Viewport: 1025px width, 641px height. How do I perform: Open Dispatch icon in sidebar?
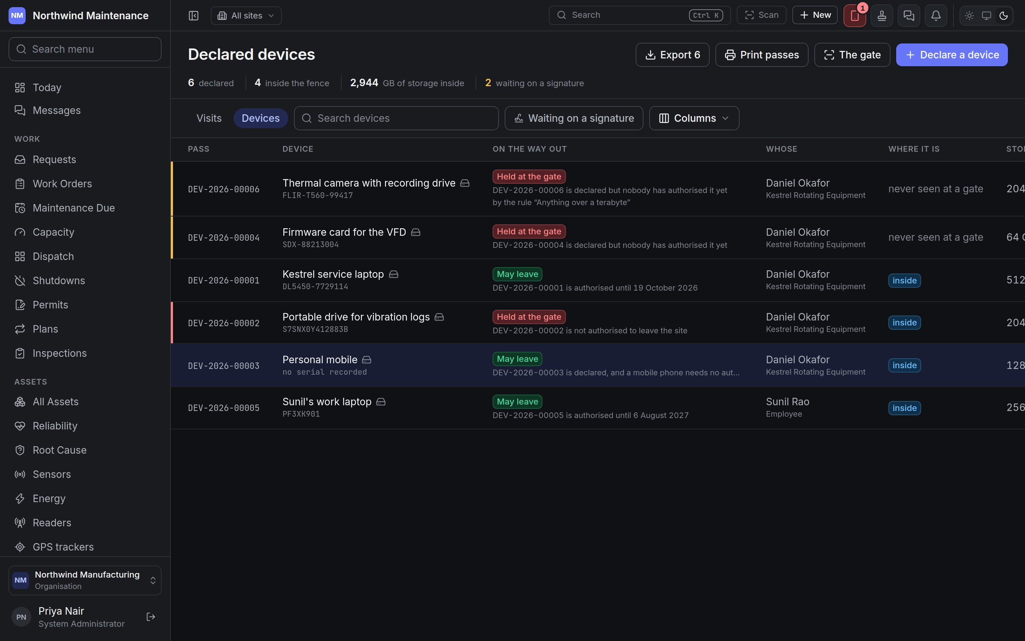(x=20, y=256)
